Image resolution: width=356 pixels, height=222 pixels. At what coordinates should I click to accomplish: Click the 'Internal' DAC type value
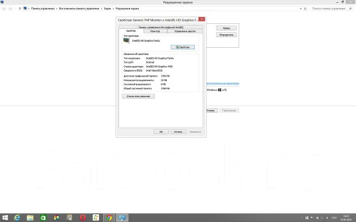pos(150,62)
